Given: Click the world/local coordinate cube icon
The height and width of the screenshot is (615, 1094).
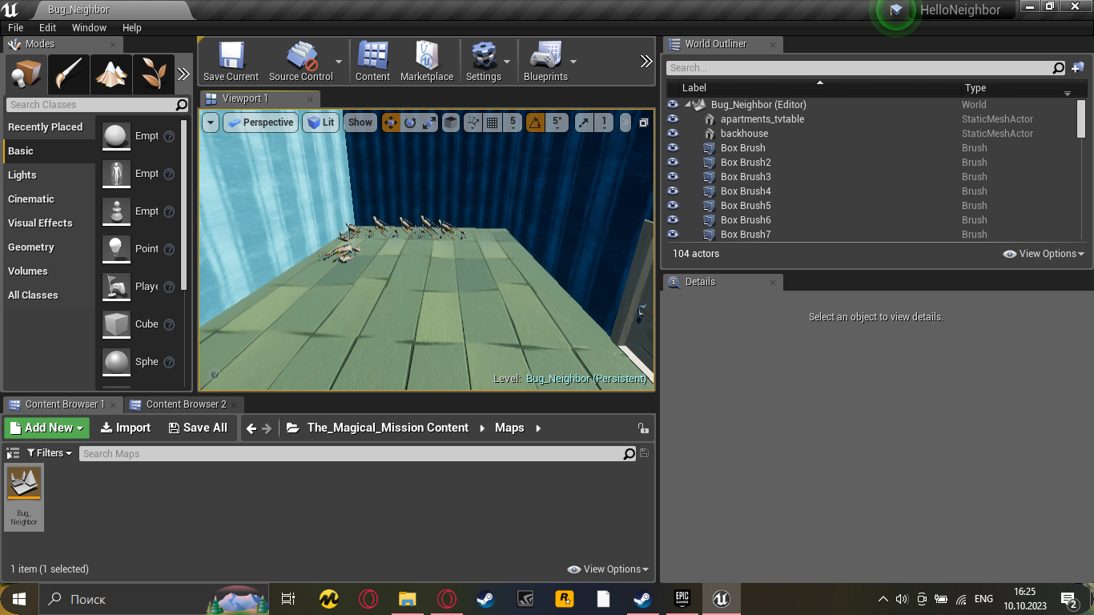Looking at the screenshot, I should pyautogui.click(x=451, y=123).
